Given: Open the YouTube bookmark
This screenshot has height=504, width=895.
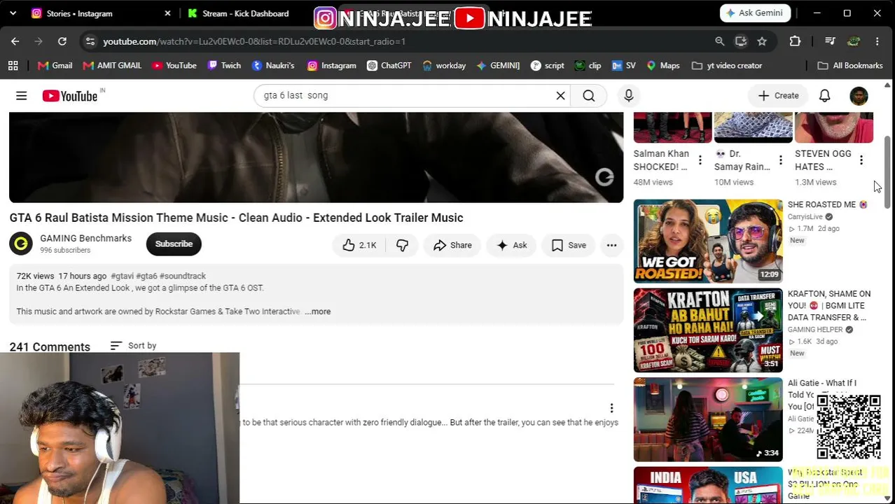Looking at the screenshot, I should [x=174, y=65].
